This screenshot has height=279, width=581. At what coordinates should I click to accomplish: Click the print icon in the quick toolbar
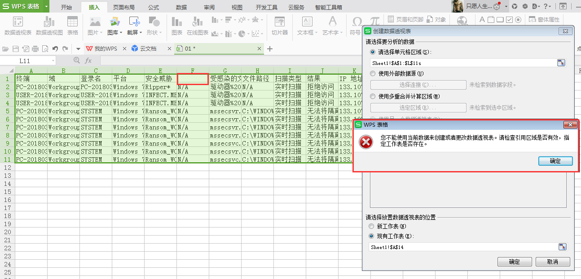tap(35, 49)
